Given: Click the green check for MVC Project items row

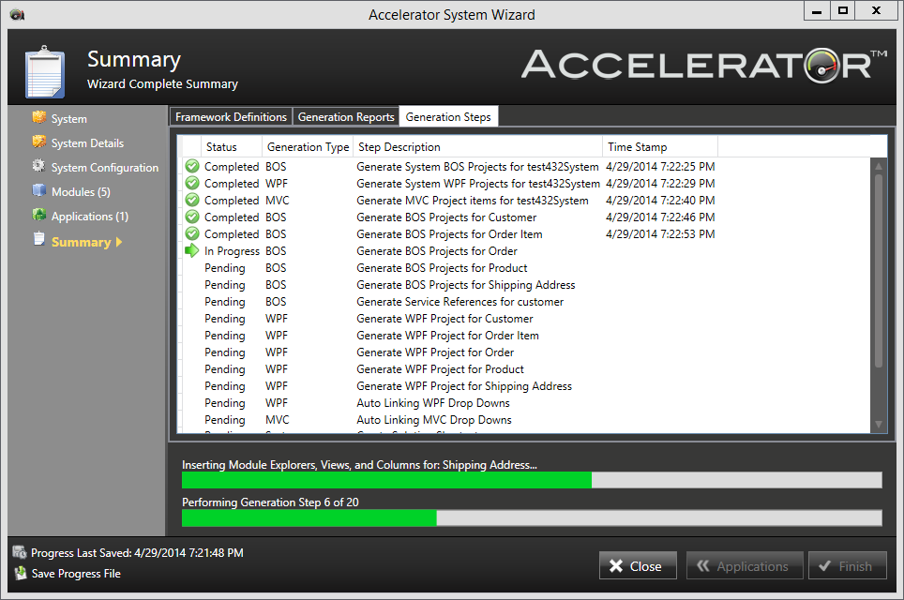Looking at the screenshot, I should coord(192,200).
